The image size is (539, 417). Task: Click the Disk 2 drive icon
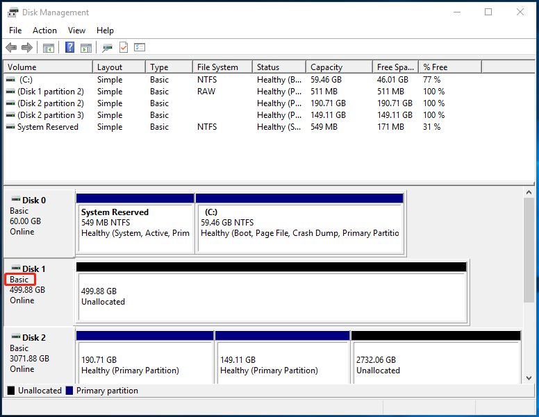pyautogui.click(x=16, y=337)
